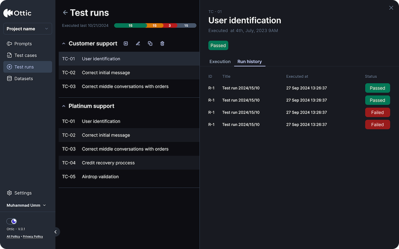Close the User identification detail panel
The width and height of the screenshot is (399, 249).
pos(391,8)
